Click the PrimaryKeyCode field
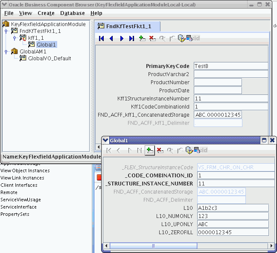Screen dimensions: 277x253 click(x=231, y=66)
